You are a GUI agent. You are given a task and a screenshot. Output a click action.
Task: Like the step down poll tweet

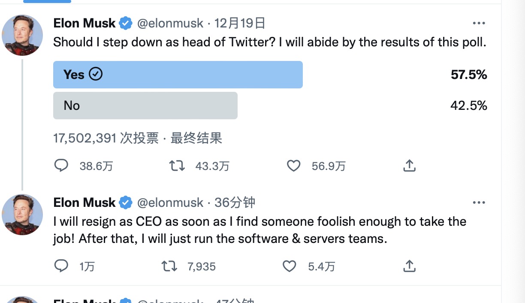(293, 166)
